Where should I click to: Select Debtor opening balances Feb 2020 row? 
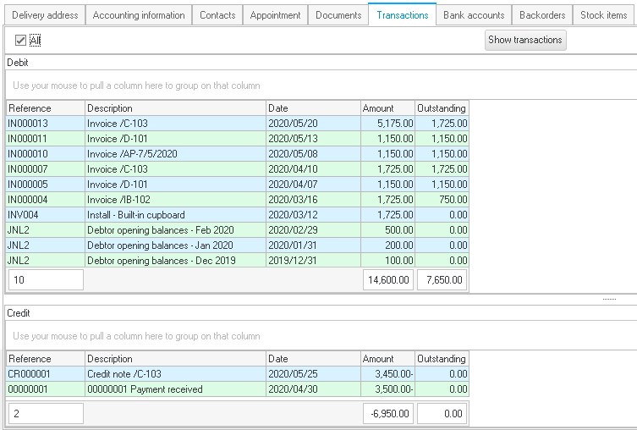(169, 230)
